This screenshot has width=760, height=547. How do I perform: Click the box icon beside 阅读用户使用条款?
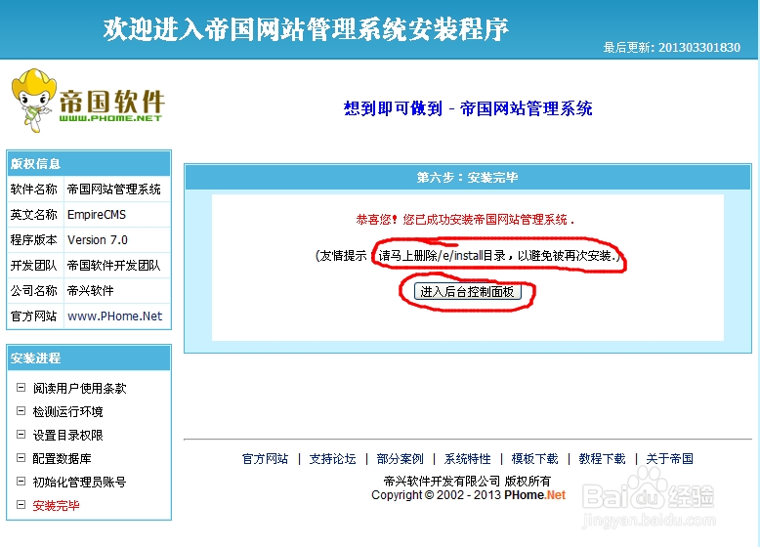(x=21, y=387)
